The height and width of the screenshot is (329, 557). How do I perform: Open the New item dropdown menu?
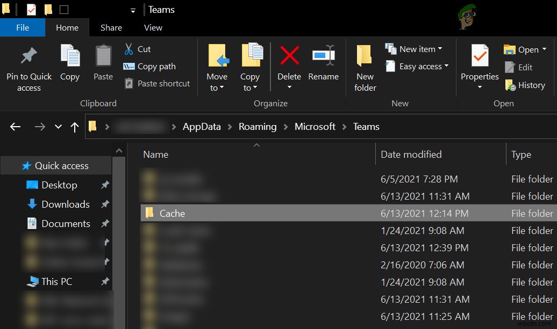click(x=413, y=49)
